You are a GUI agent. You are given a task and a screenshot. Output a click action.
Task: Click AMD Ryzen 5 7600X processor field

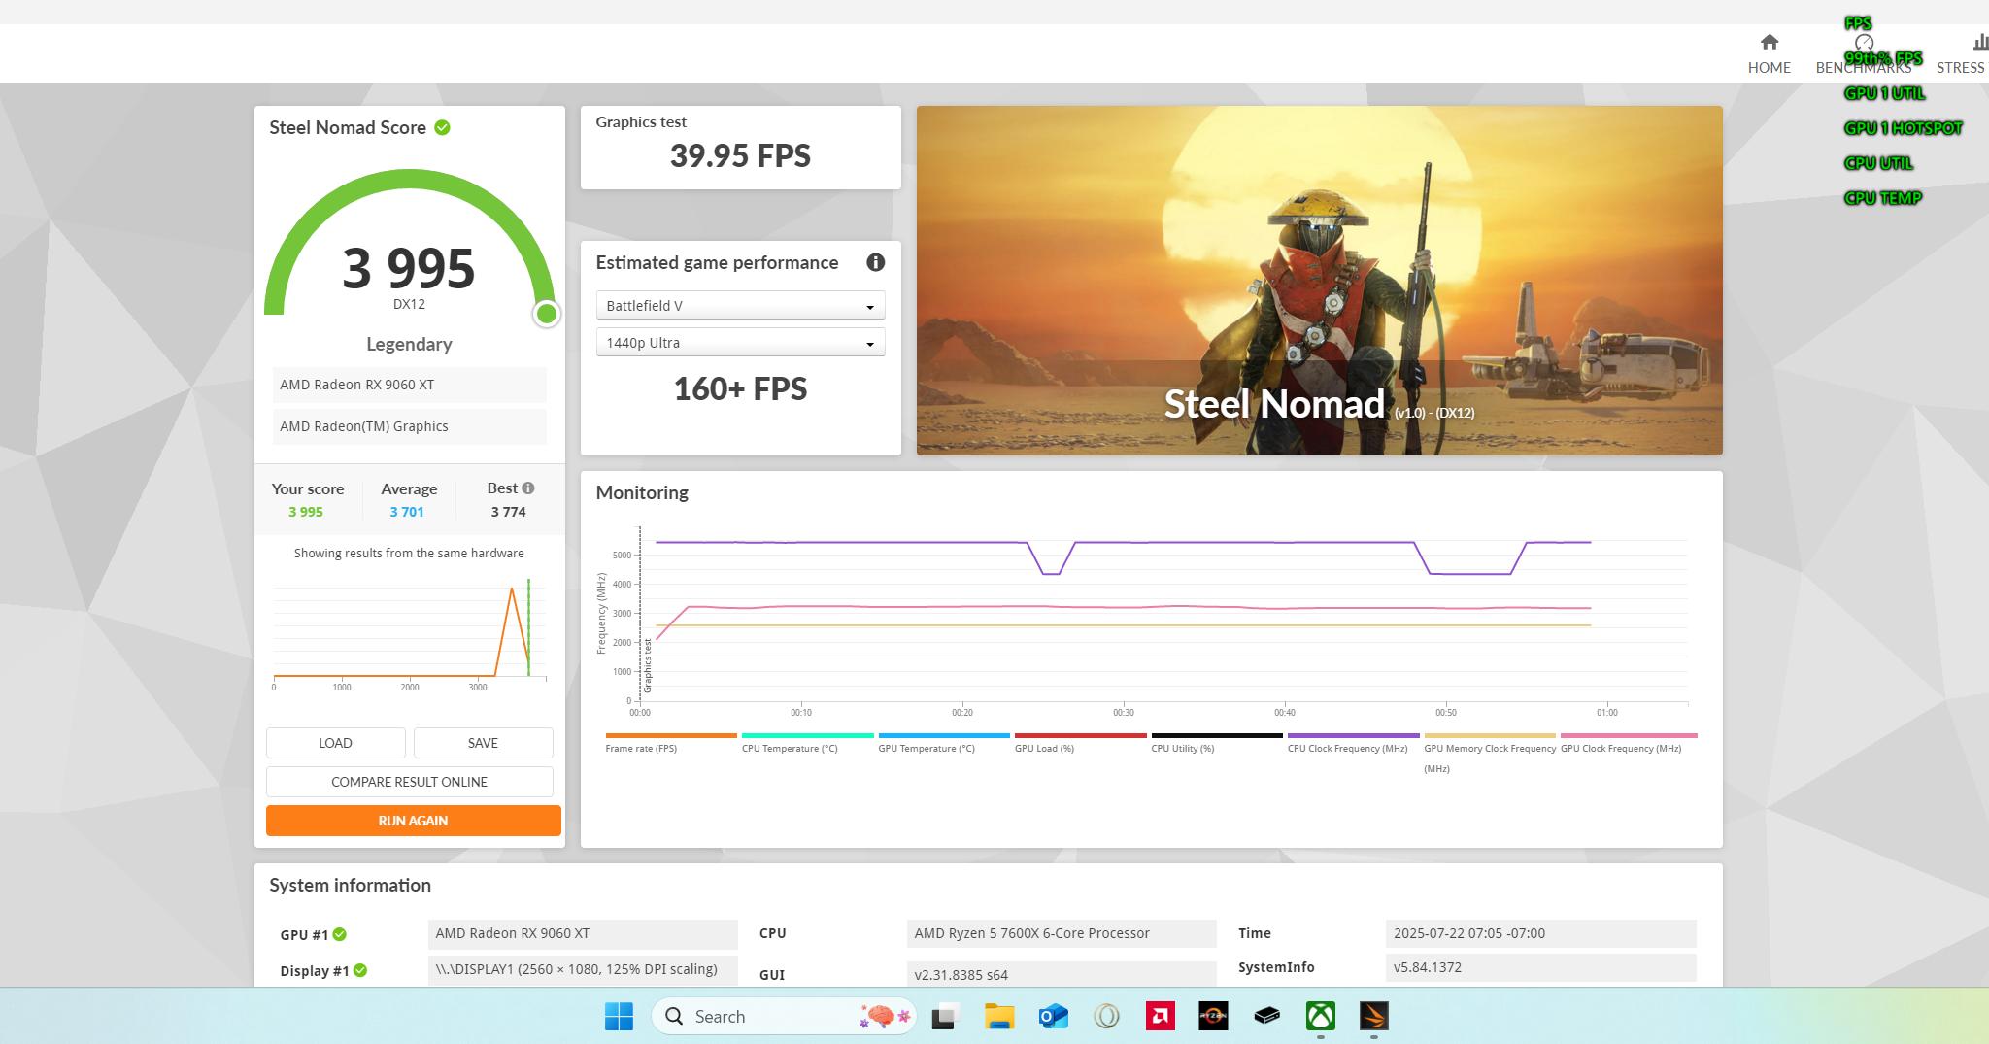pyautogui.click(x=1062, y=933)
